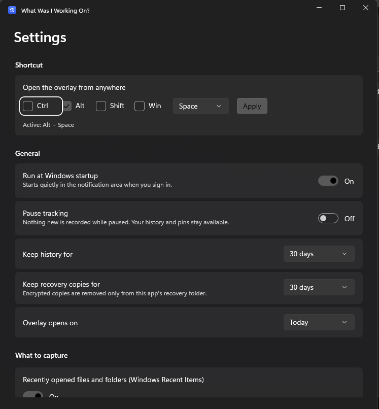Uncheck the Alt modifier checkbox
Screen dimensions: 379x409
click(67, 106)
